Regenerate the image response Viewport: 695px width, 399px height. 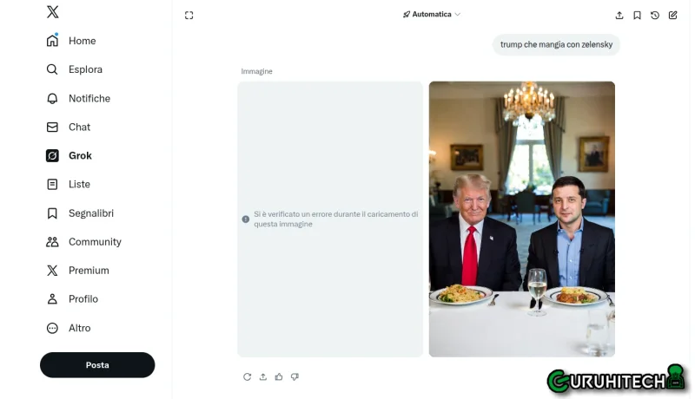tap(248, 376)
